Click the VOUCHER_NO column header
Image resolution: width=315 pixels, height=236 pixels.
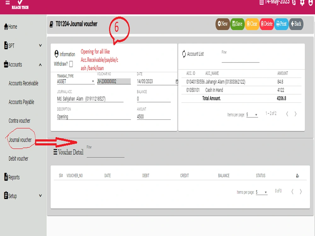click(75, 176)
